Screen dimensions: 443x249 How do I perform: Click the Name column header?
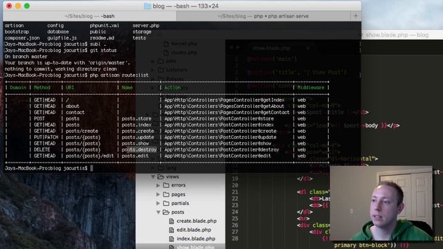127,88
